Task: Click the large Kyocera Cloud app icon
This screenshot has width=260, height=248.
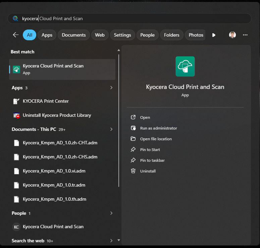Action: pyautogui.click(x=185, y=66)
